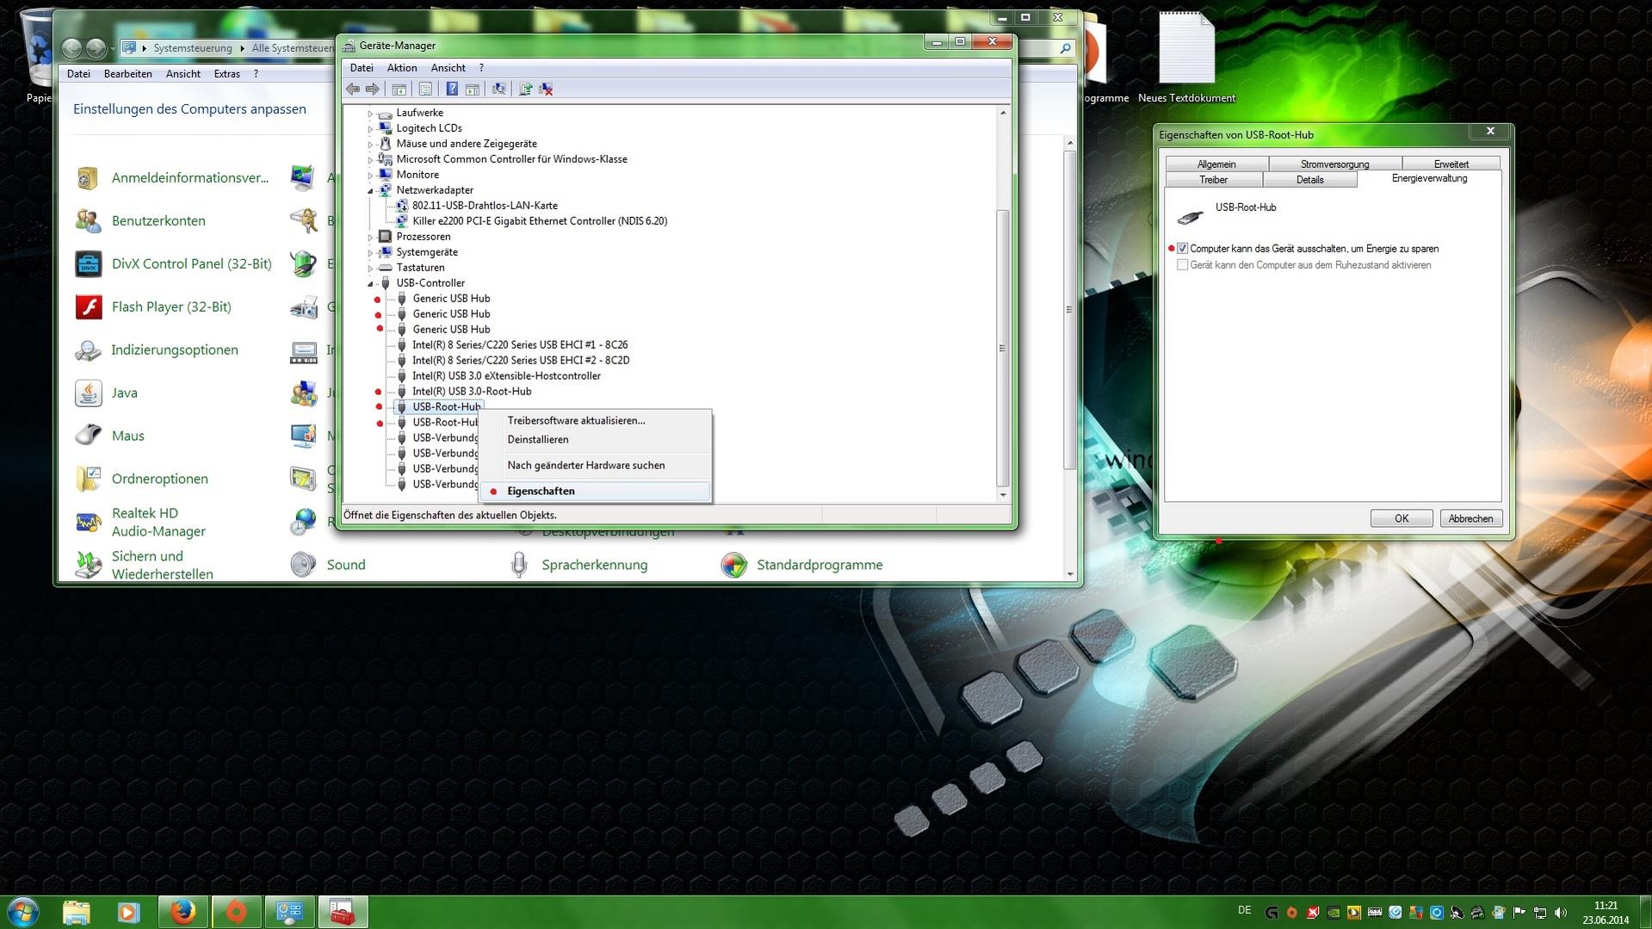Click the Systemsteuerung scrollbar down arrow
The image size is (1652, 929).
pos(1070,574)
